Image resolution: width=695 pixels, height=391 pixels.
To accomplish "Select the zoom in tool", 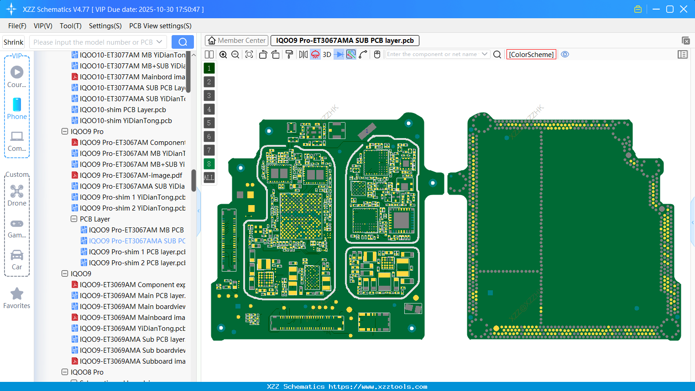I will coord(223,54).
